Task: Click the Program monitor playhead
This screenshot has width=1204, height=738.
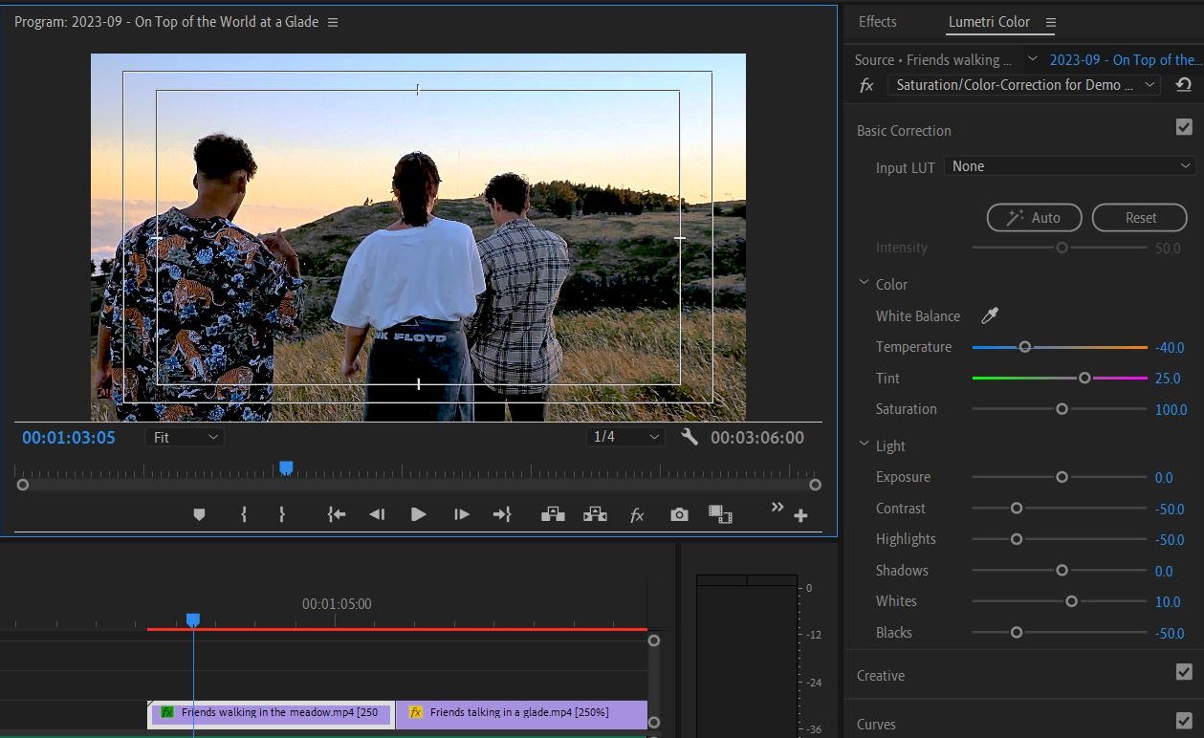Action: coord(285,467)
